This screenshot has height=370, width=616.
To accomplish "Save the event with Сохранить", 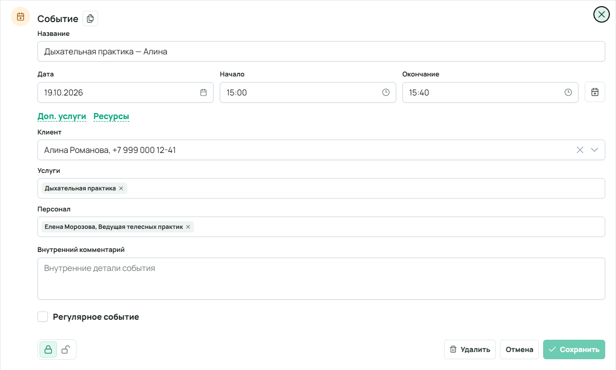I will [574, 349].
